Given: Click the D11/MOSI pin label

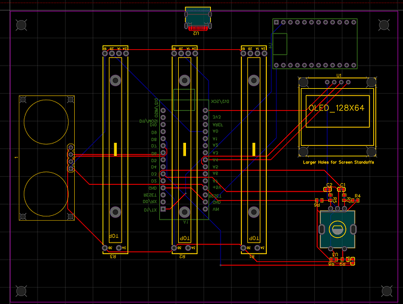Looking at the screenshot, I should pyautogui.click(x=148, y=121).
